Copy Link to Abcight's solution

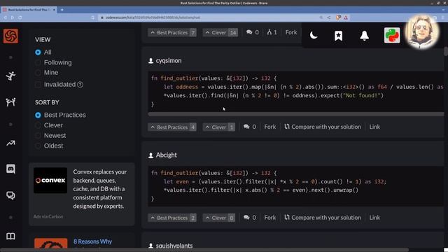374,218
